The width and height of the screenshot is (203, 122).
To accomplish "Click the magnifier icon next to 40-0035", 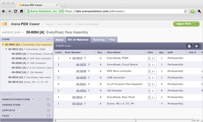I will tap(89, 64).
